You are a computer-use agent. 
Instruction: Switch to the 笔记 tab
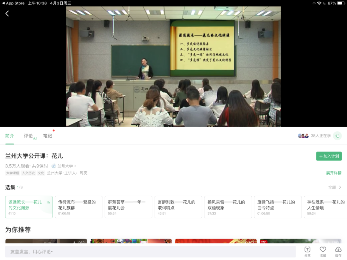tap(47, 136)
